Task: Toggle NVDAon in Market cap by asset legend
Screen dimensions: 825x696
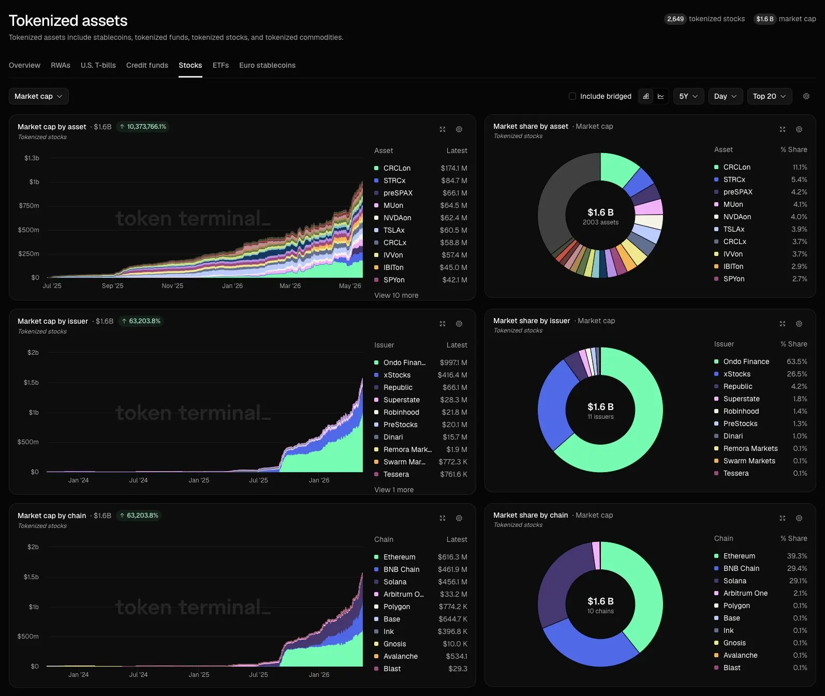Action: coord(421,218)
